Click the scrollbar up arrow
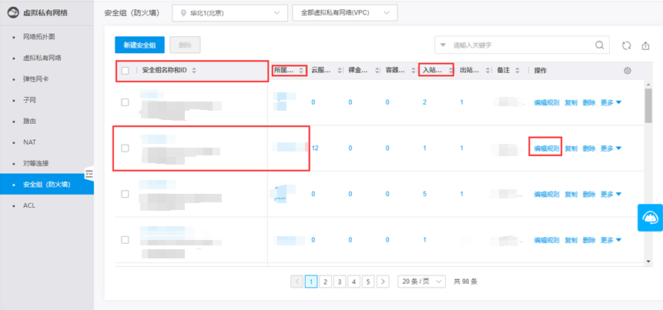 [648, 83]
